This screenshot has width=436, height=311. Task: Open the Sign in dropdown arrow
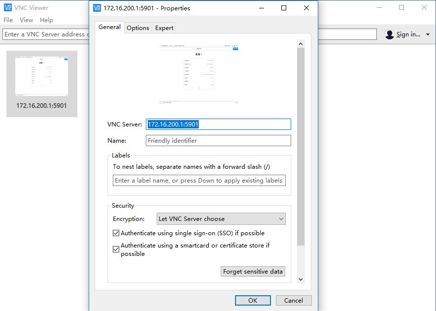[428, 34]
